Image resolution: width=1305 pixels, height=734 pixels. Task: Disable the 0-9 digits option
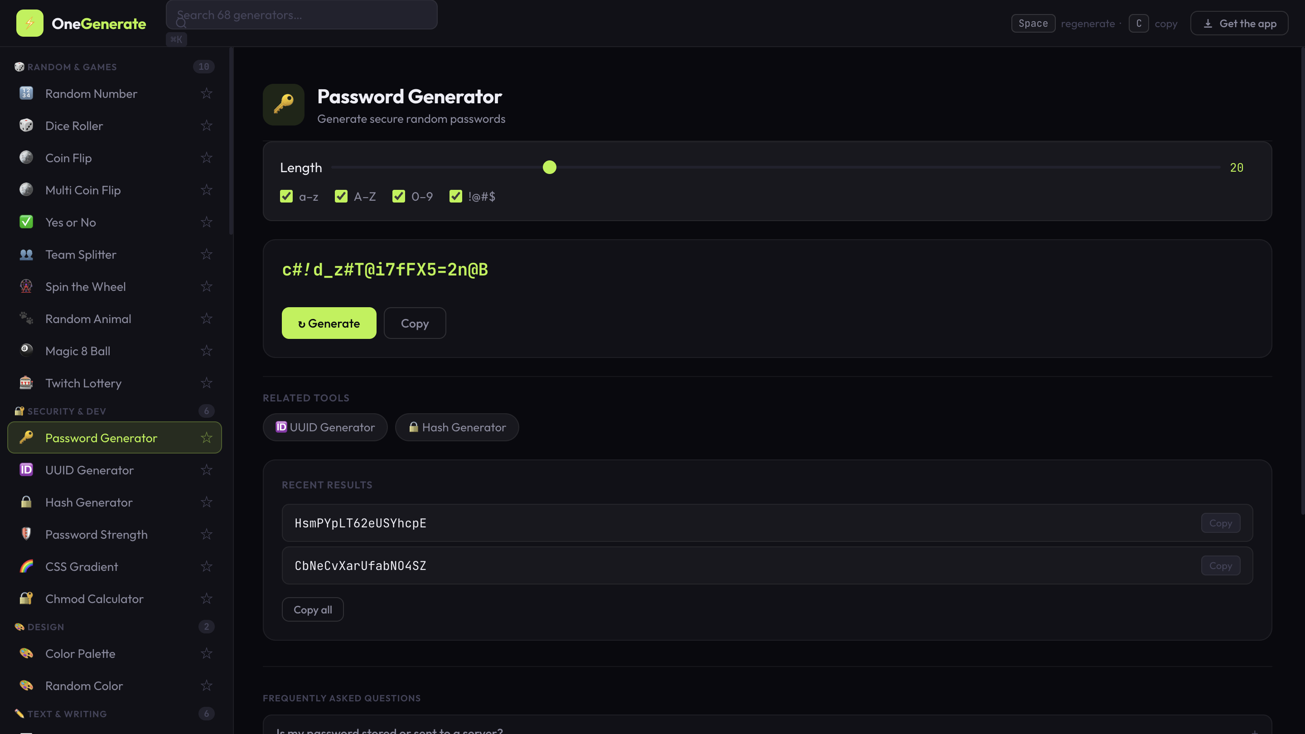[399, 197]
